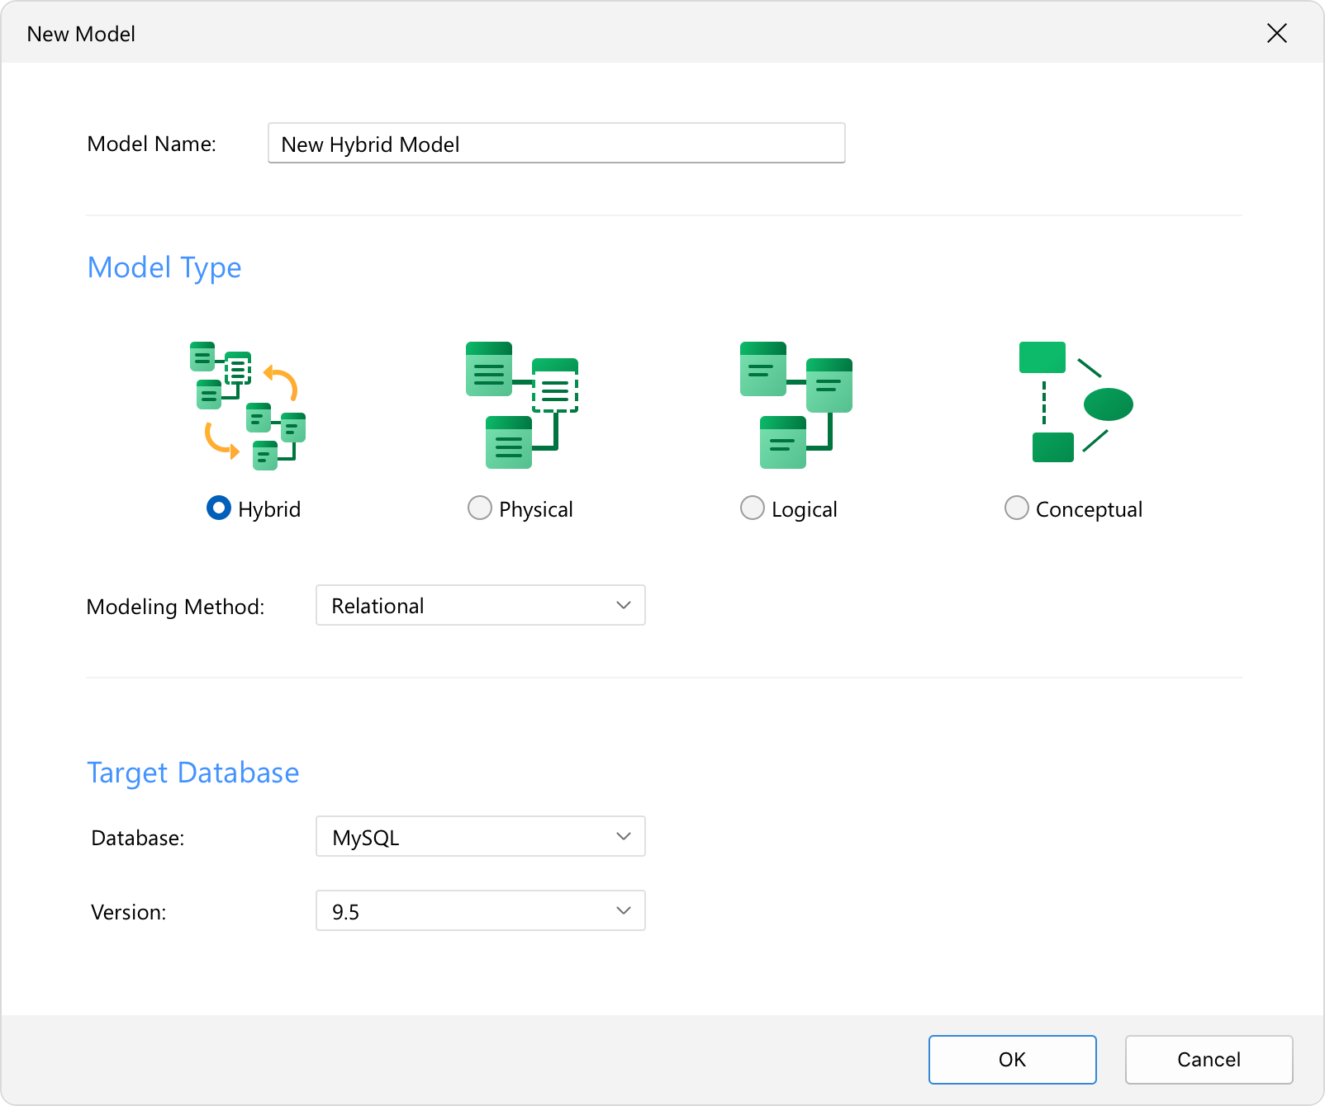
Task: Close the New Model dialog
Action: [x=1277, y=33]
